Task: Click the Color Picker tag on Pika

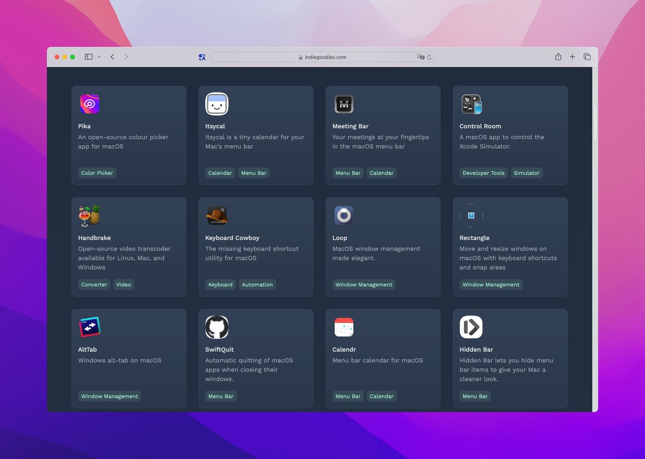Action: (97, 173)
